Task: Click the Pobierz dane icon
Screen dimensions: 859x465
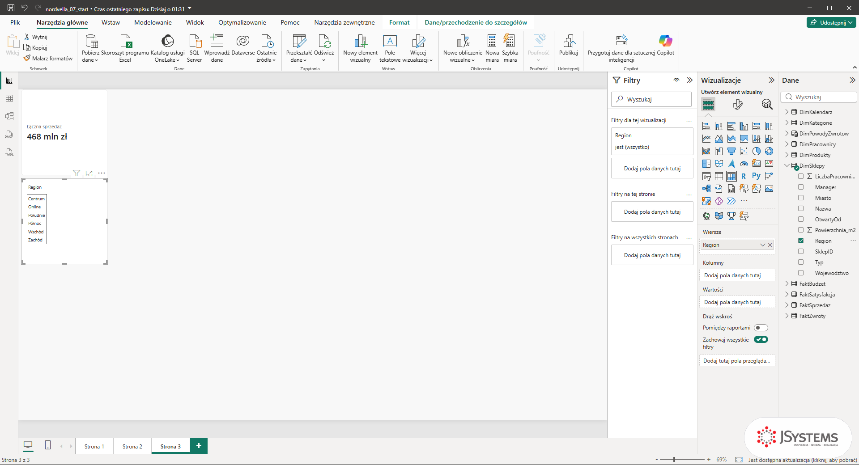Action: pos(91,48)
